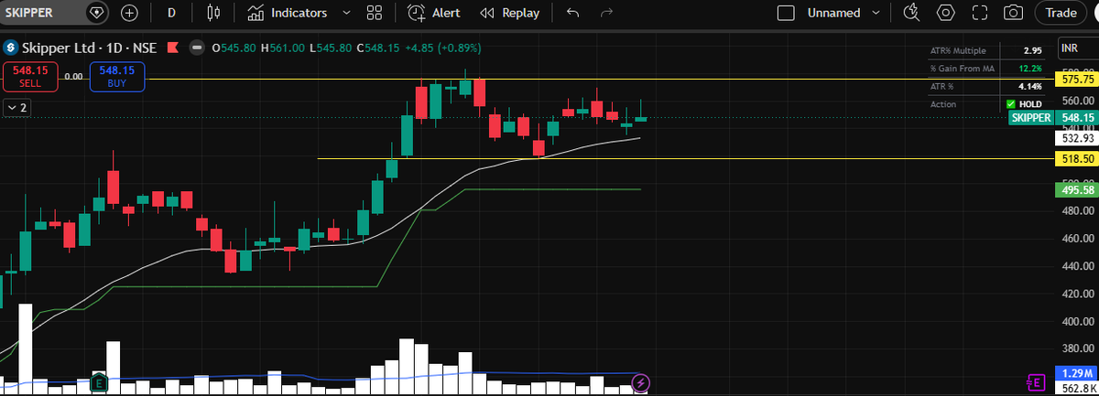Open the Indicators dialog

tap(288, 13)
